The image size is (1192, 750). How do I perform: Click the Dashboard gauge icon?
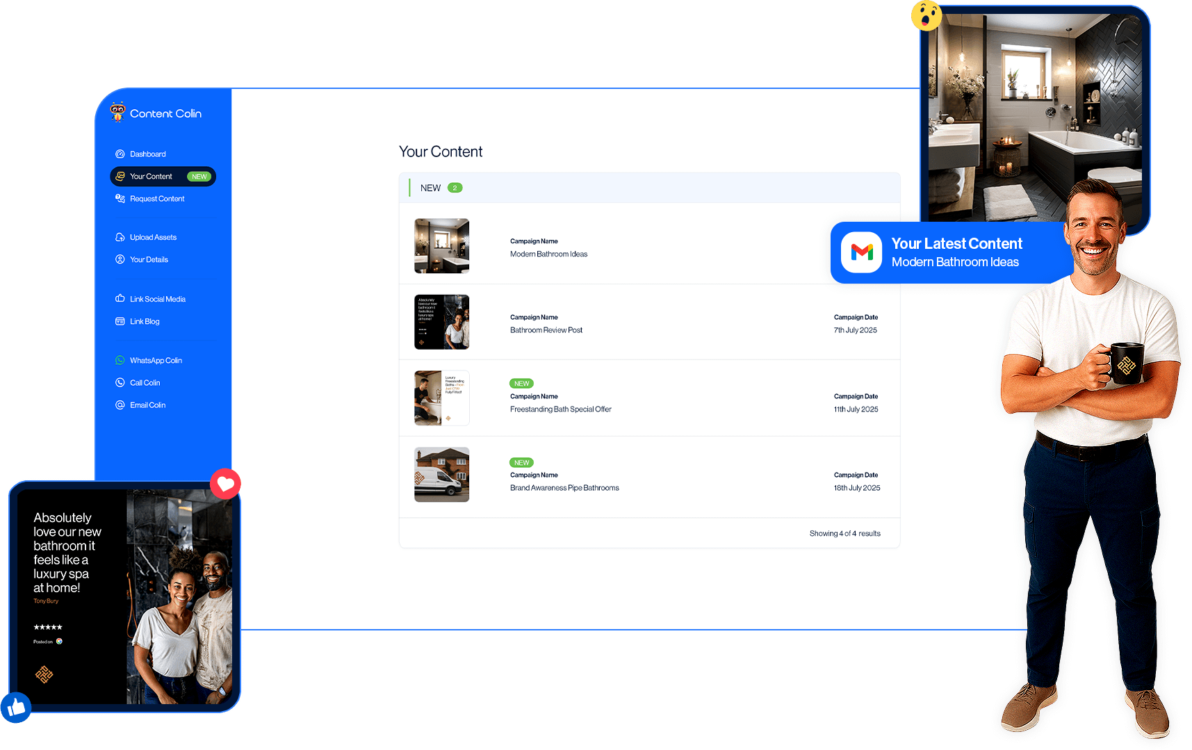120,154
